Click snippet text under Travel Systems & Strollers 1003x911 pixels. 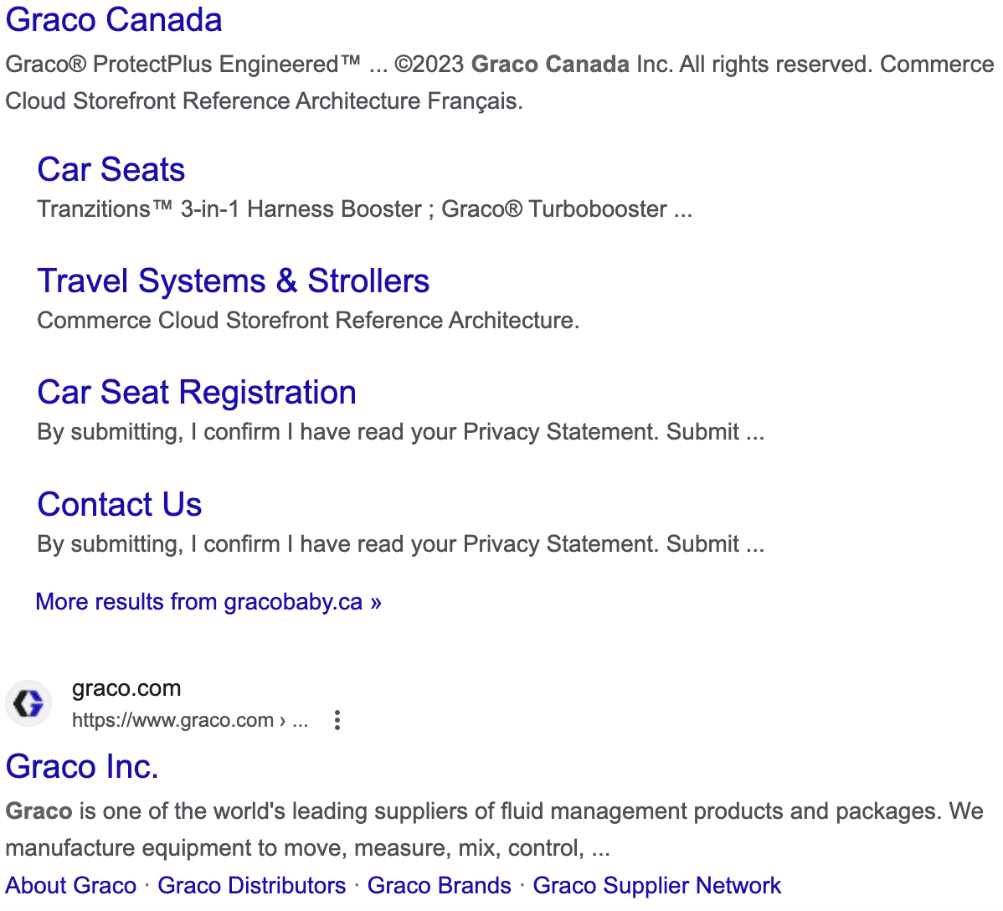coord(308,321)
